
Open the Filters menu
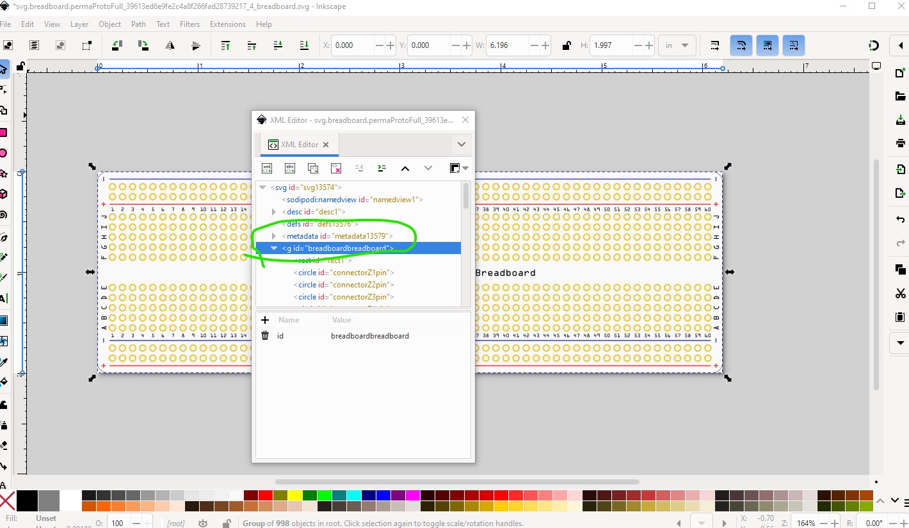(x=189, y=24)
